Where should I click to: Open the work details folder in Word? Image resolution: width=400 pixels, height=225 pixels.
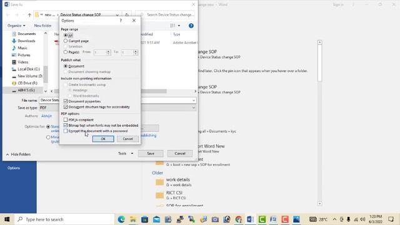click(178, 182)
